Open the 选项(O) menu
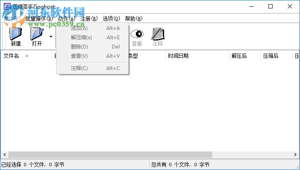 tap(111, 19)
